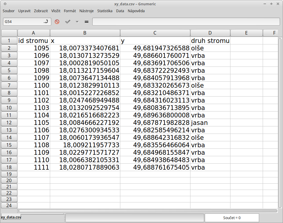This screenshot has height=223, width=283.
Task: Switch to the xy_data.csv sheet tab
Action: point(11,217)
